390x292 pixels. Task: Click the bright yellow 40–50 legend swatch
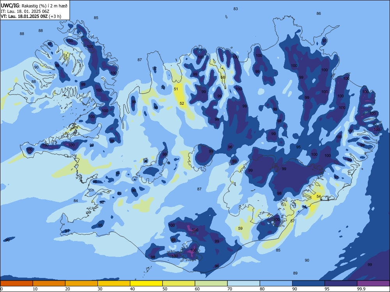click(x=146, y=283)
